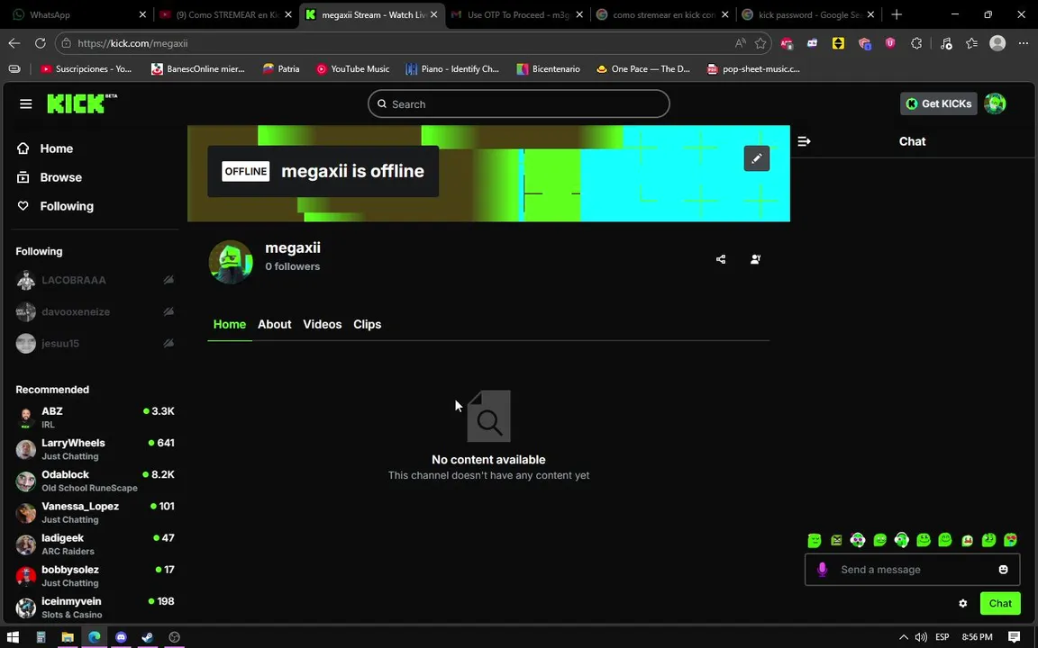Click the purple microphone icon in chat
Viewport: 1038px width, 648px height.
coord(822,570)
